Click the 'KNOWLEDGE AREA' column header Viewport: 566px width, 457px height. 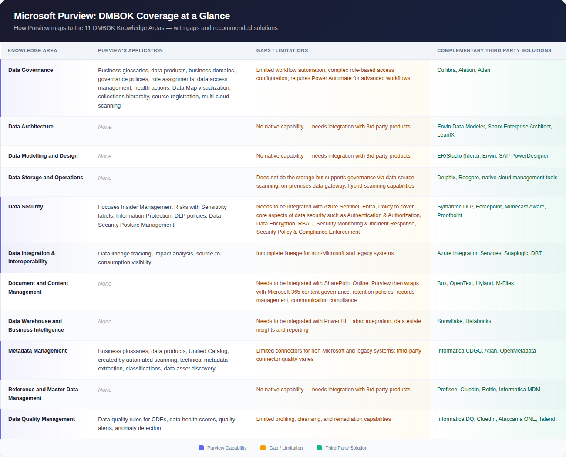pos(32,50)
